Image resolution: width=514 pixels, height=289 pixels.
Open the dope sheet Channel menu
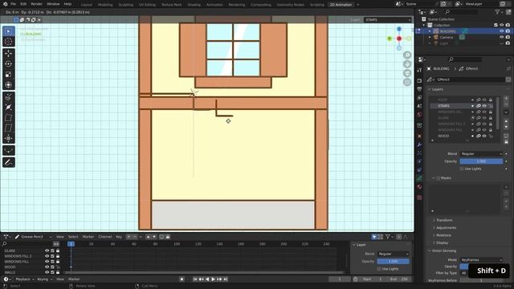[105, 237]
